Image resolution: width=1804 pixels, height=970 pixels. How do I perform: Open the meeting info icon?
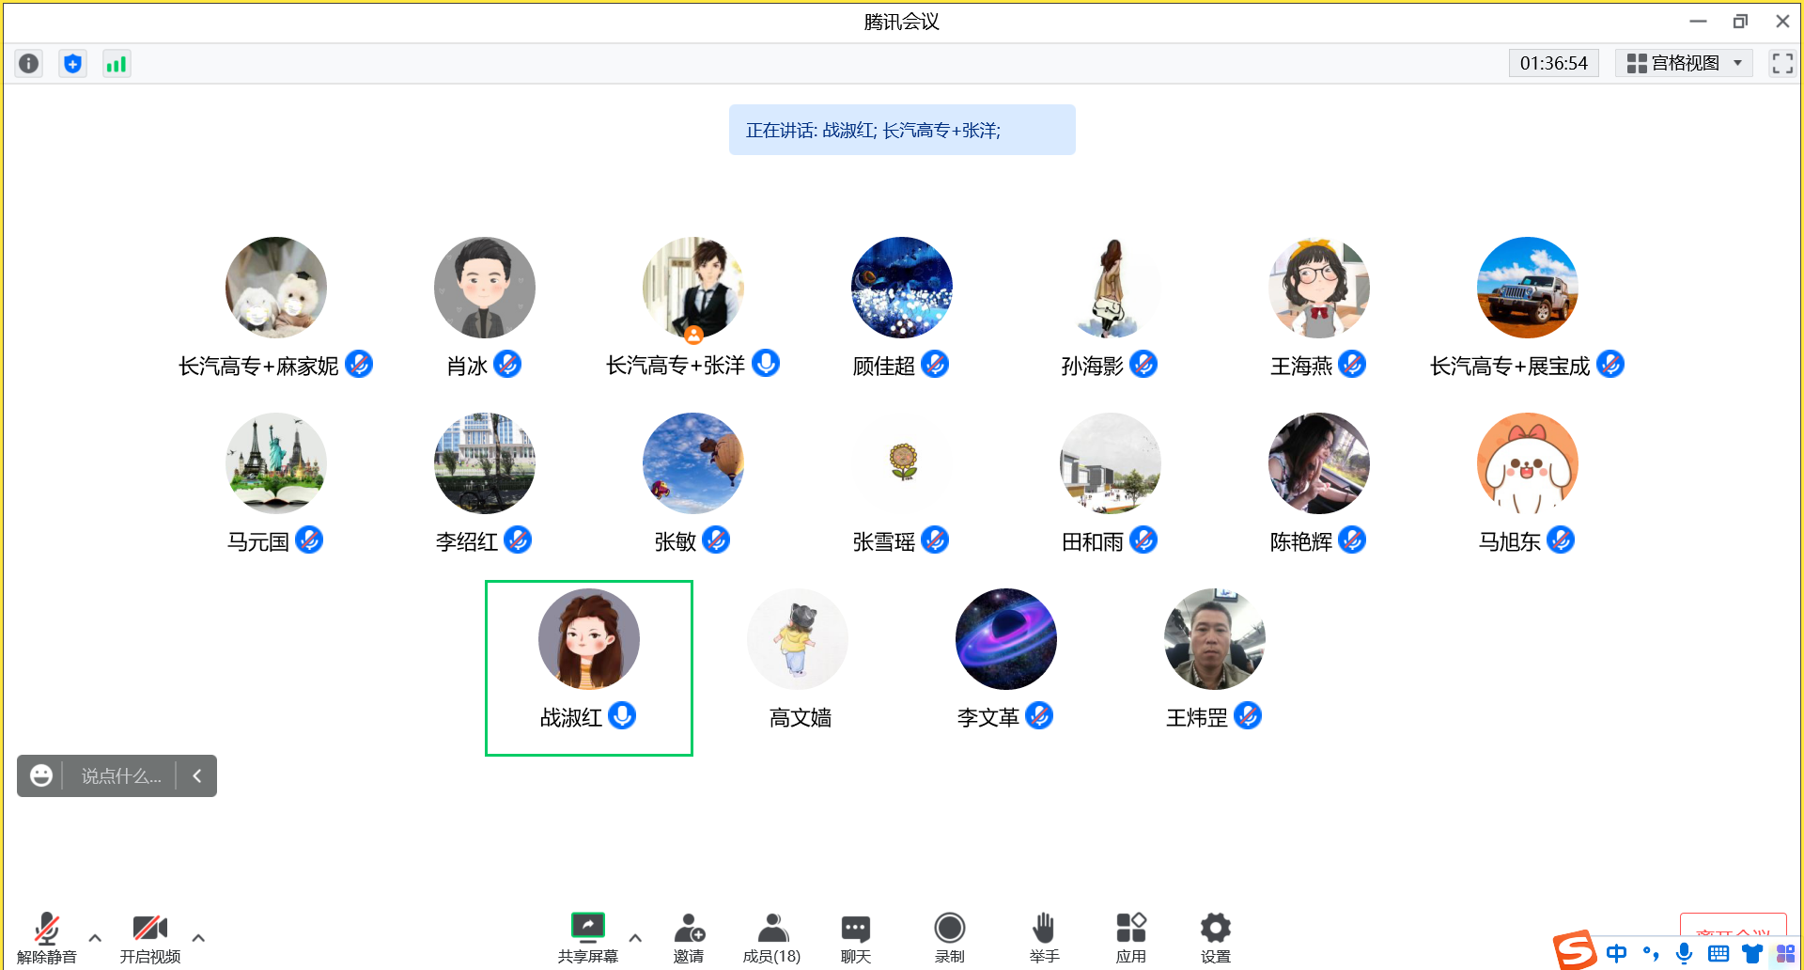[29, 63]
